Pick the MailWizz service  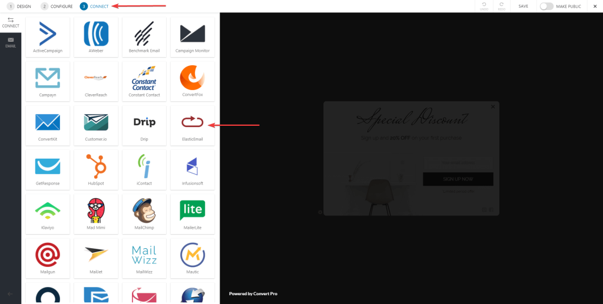tap(144, 258)
